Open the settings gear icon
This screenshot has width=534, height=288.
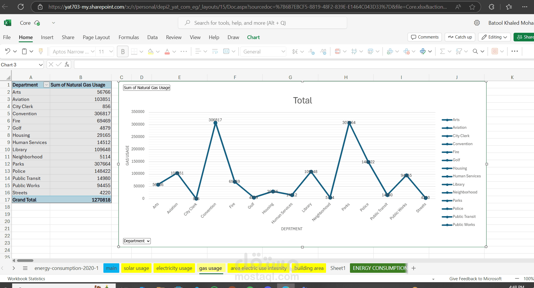tap(477, 23)
